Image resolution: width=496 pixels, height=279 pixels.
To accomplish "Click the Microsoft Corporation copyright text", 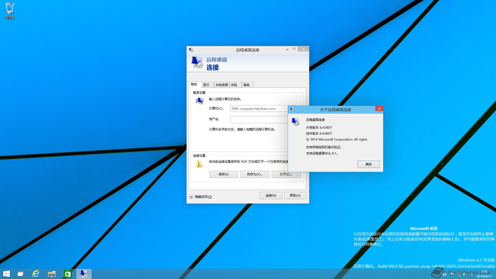I will click(337, 139).
